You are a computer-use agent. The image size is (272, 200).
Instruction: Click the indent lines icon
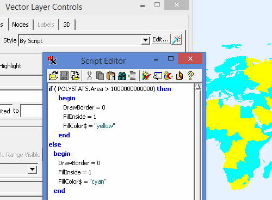pyautogui.click(x=132, y=76)
